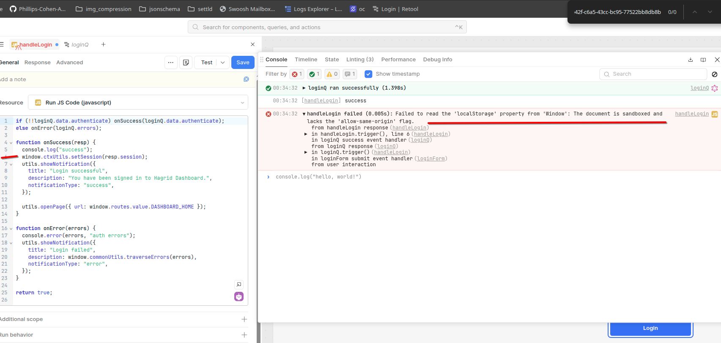Click the format code icon in editor
Screen dimensions: 721x343
point(239,285)
